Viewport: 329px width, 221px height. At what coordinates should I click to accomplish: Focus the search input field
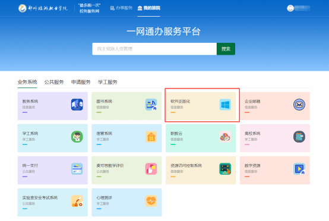click(154, 49)
